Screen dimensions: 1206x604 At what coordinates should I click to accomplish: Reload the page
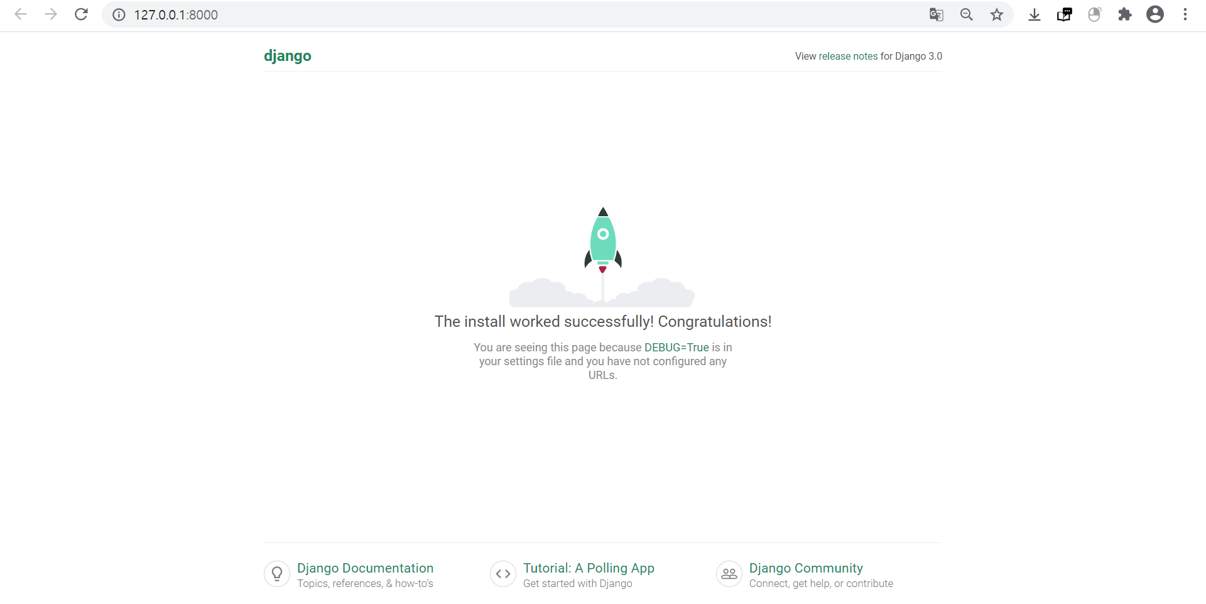coord(81,14)
